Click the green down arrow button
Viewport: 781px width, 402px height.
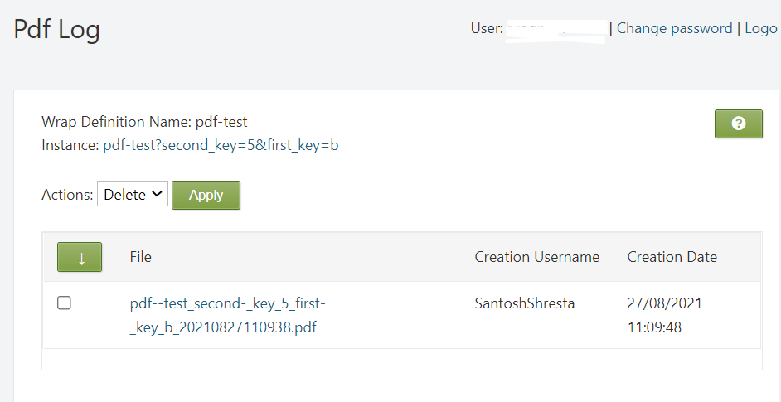(80, 257)
